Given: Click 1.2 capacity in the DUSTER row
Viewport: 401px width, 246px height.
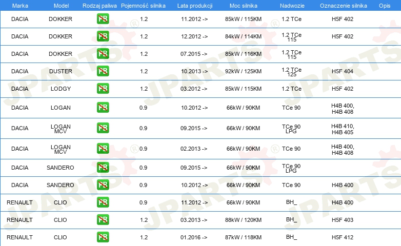Looking at the screenshot, I should (144, 71).
